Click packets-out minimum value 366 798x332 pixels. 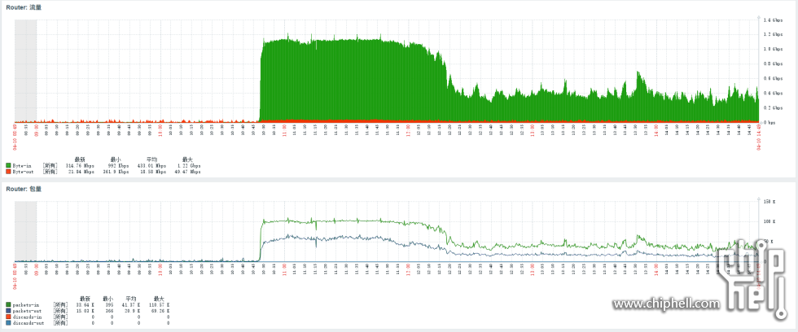[x=109, y=311]
